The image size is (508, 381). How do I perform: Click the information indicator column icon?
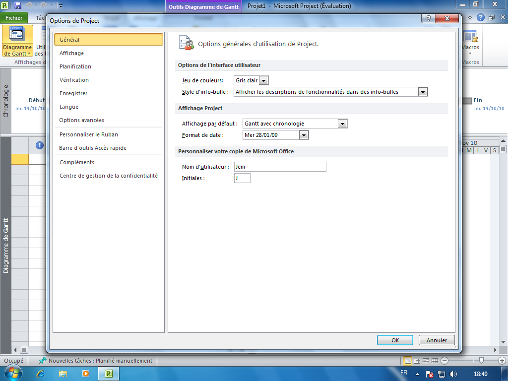pos(40,145)
